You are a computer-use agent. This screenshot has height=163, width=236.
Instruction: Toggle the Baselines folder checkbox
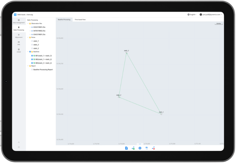(x=30, y=52)
